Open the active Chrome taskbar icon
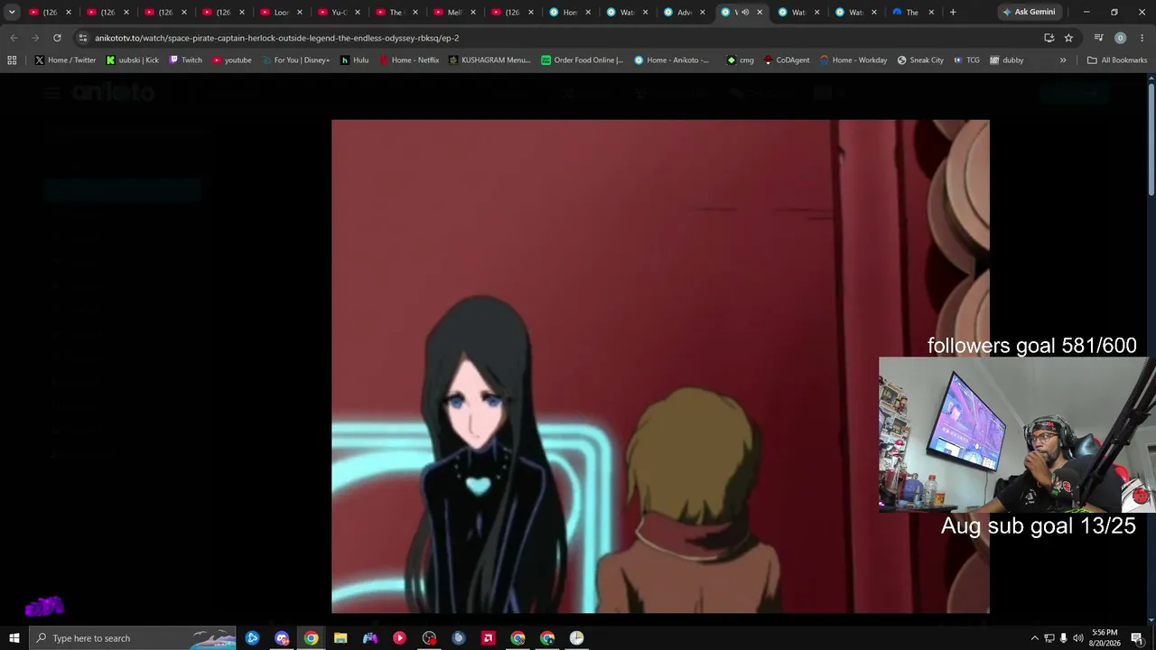The width and height of the screenshot is (1156, 650). (311, 638)
